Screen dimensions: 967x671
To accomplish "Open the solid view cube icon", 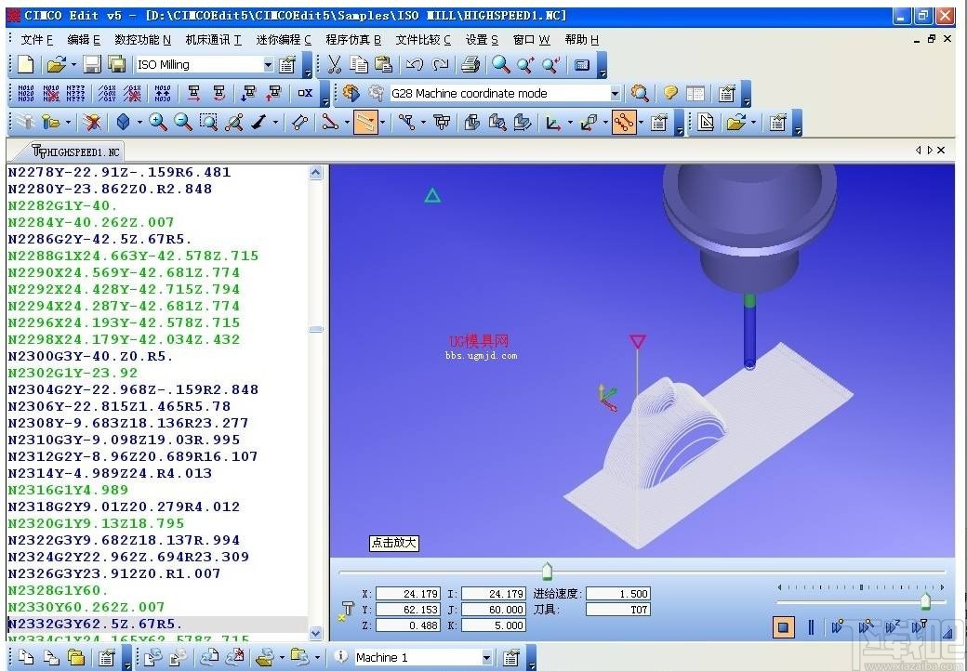I will 123,122.
